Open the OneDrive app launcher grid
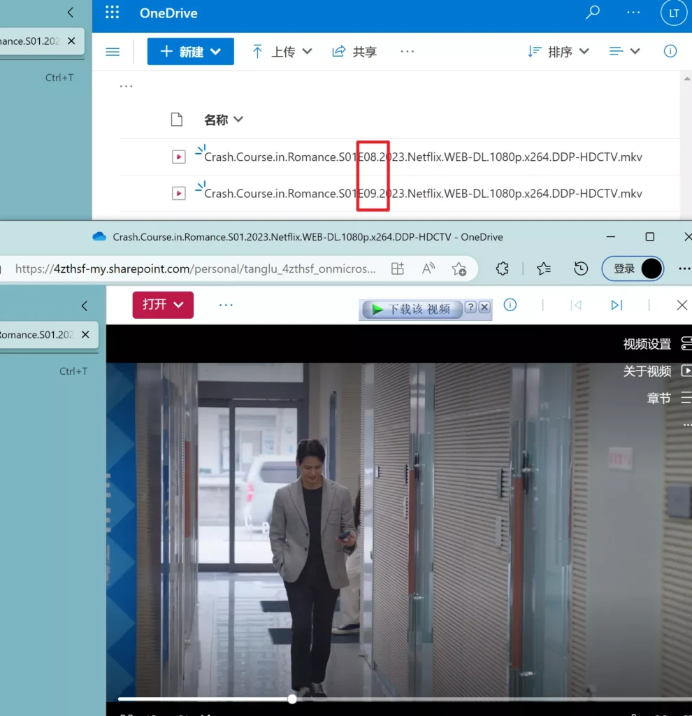Image resolution: width=692 pixels, height=716 pixels. click(x=112, y=13)
